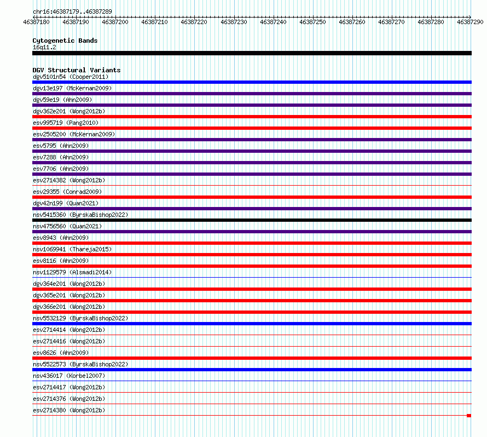The image size is (487, 437).
Task: Click ruler tick label 46387240
Action: [273, 22]
